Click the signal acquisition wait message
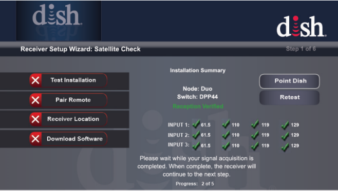 pos(197,166)
